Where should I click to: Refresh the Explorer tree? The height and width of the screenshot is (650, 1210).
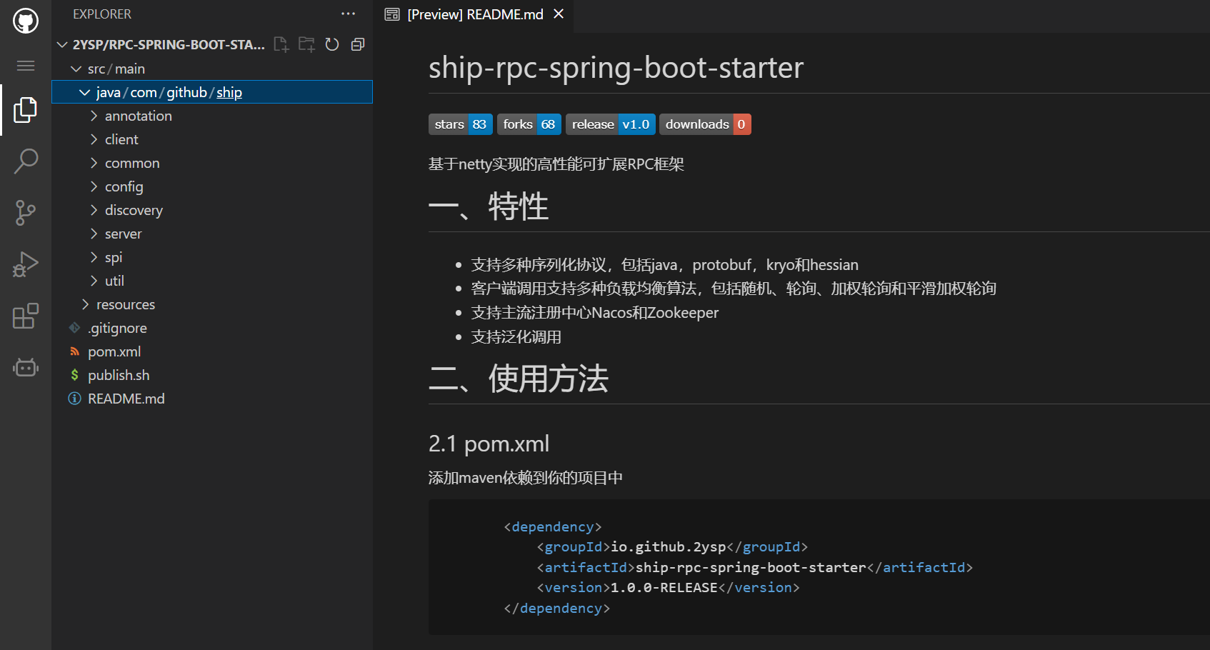332,44
